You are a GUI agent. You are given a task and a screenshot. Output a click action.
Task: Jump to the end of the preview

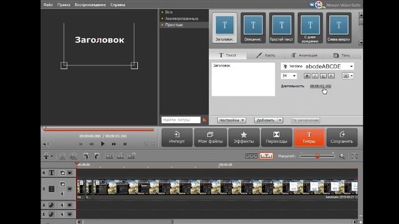coord(125,144)
